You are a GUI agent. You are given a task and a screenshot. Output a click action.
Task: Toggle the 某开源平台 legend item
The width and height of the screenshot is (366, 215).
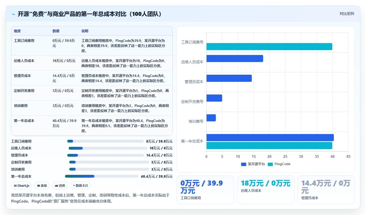(x=253, y=164)
